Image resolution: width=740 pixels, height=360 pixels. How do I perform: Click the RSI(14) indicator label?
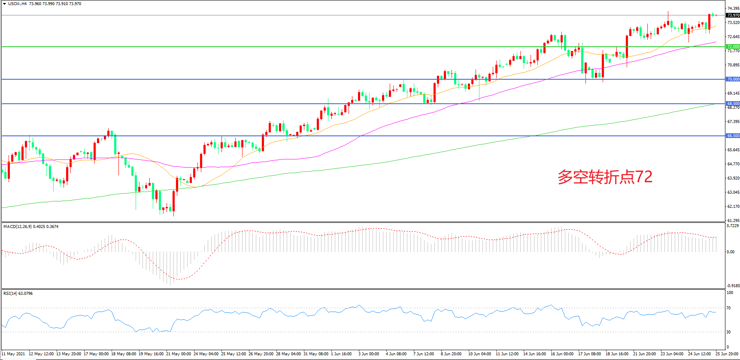pyautogui.click(x=11, y=294)
